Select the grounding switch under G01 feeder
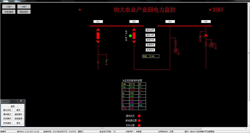 point(106,62)
